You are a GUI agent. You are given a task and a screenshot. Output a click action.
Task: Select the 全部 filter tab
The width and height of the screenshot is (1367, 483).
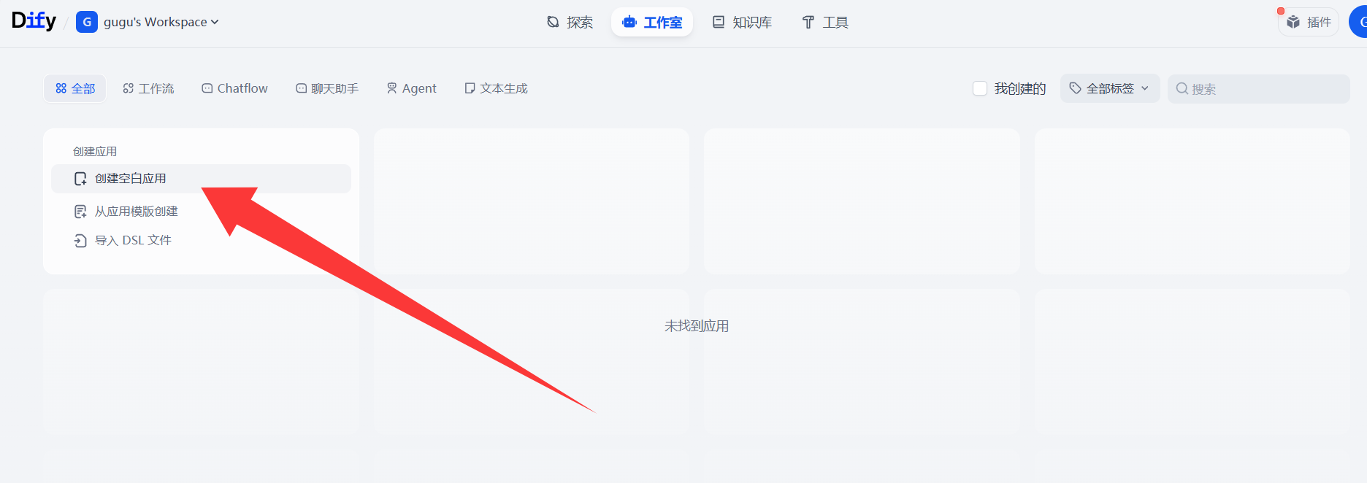tap(75, 88)
